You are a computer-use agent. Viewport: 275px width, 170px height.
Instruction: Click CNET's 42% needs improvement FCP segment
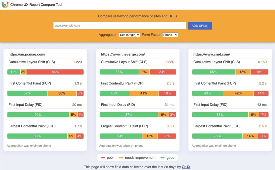pyautogui.click(x=238, y=93)
